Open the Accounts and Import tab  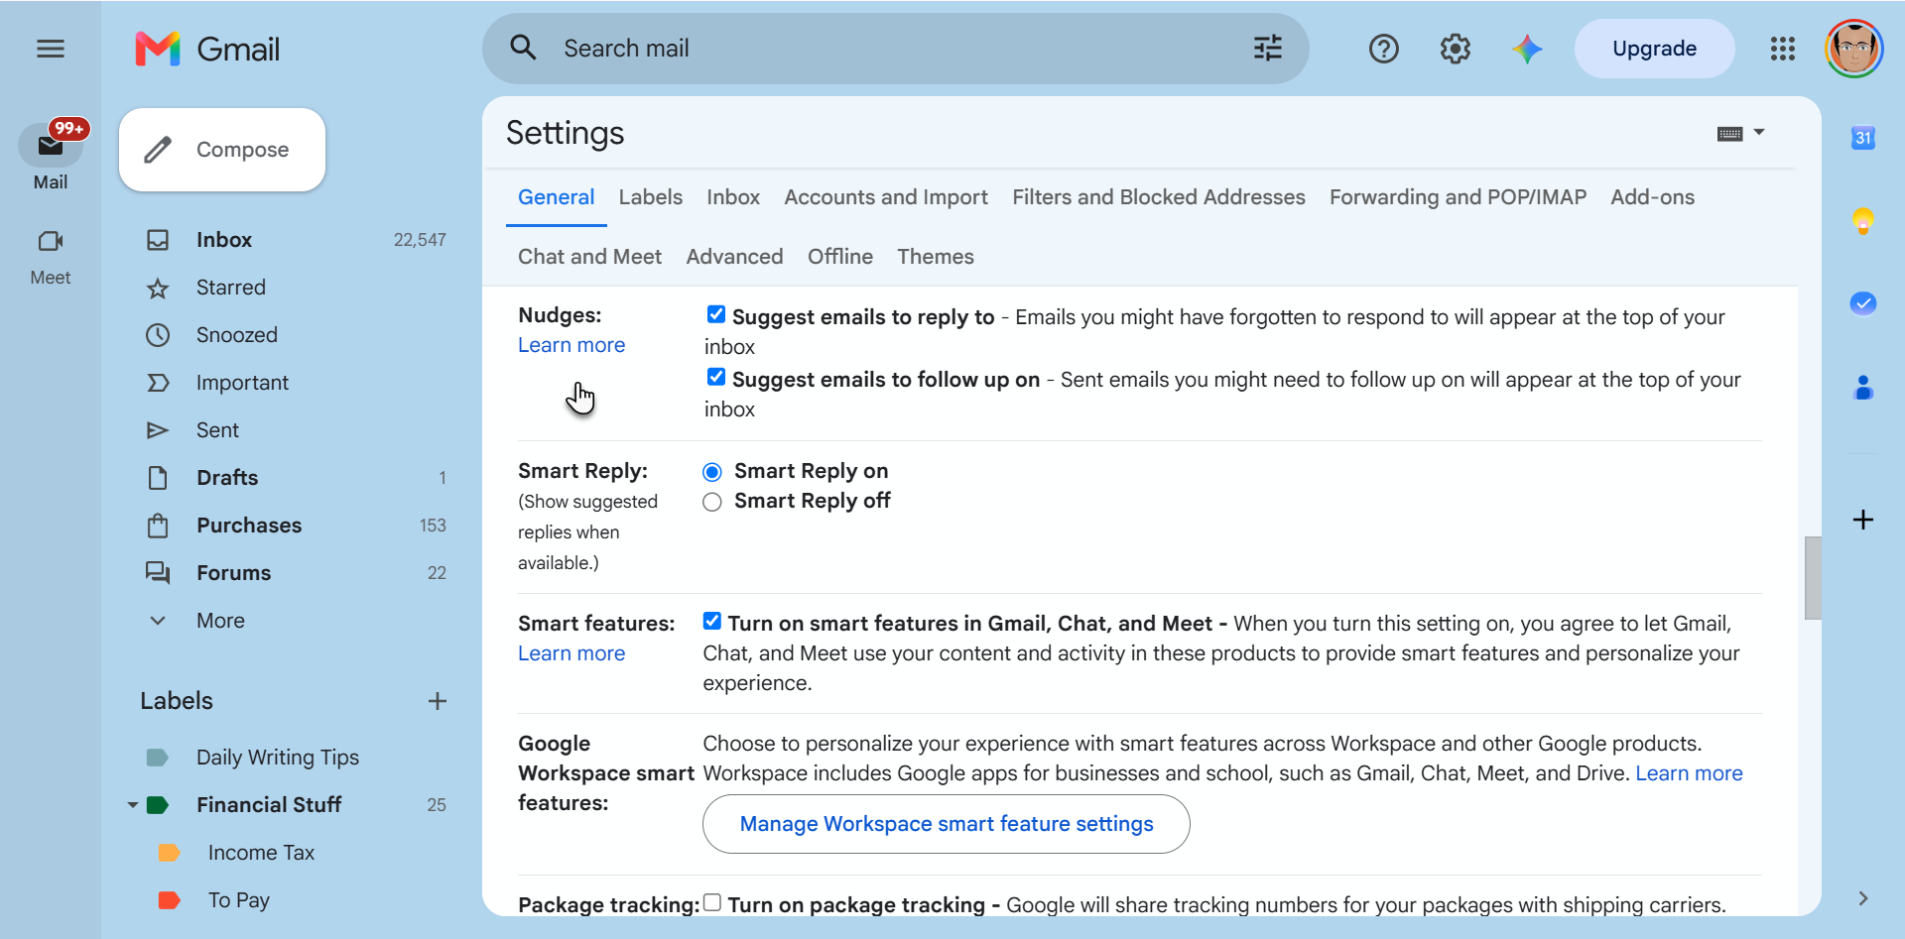tap(885, 197)
